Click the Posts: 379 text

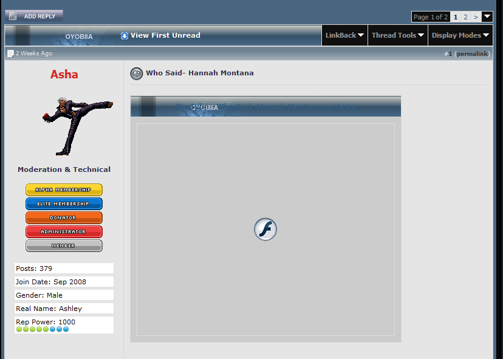[34, 268]
